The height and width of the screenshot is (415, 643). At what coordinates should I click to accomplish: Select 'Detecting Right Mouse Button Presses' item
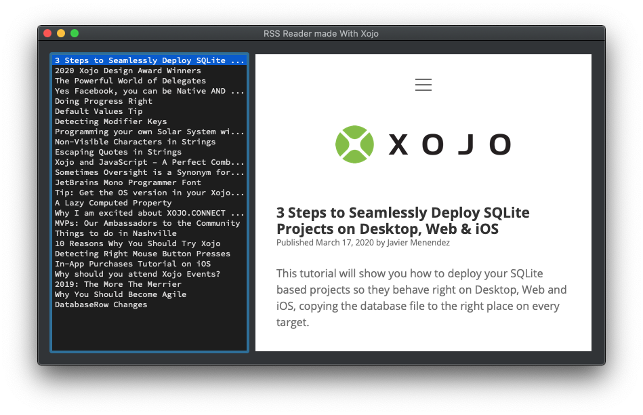(x=150, y=254)
